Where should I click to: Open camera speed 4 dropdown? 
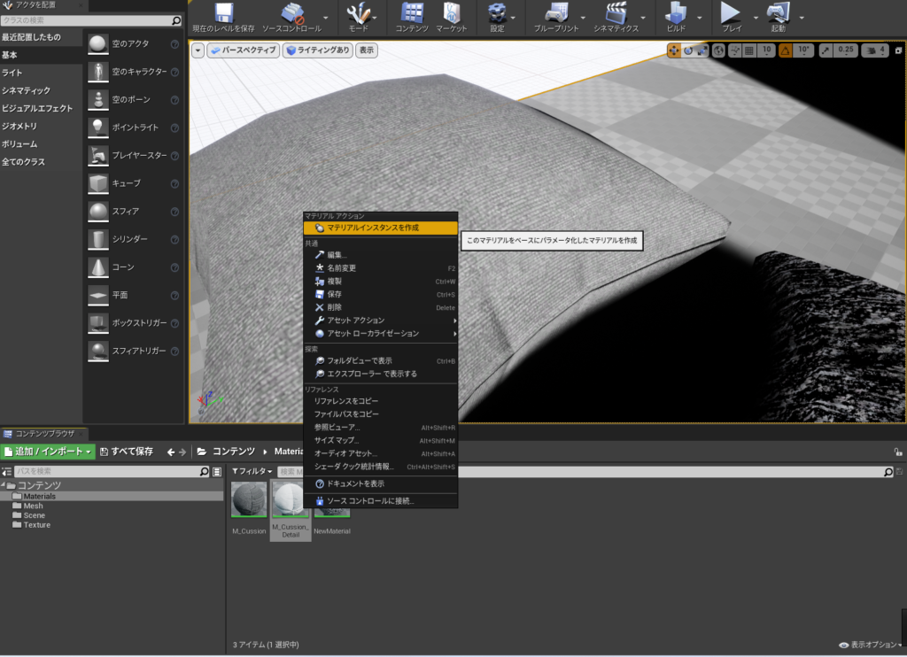pyautogui.click(x=874, y=50)
